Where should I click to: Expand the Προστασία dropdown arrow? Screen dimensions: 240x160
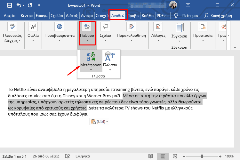(203, 41)
